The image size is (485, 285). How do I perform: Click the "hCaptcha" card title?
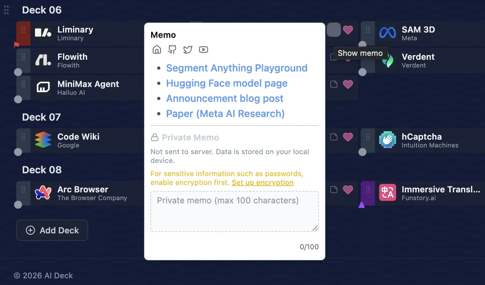coord(422,136)
